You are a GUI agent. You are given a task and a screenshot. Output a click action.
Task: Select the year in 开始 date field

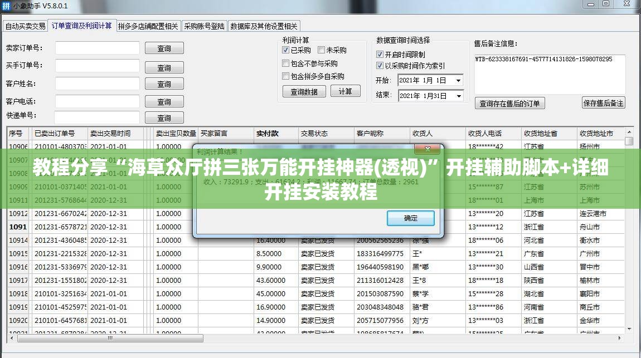coord(410,80)
